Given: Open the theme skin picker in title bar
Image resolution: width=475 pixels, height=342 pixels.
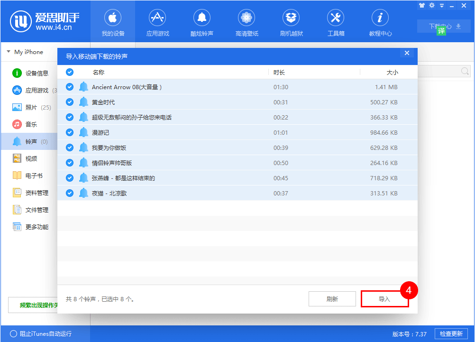Looking at the screenshot, I should pos(422,5).
